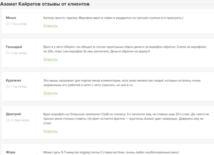Click the '2 года назад' timestamp under Дмитрий
This screenshot has height=155, width=214.
tap(20, 120)
